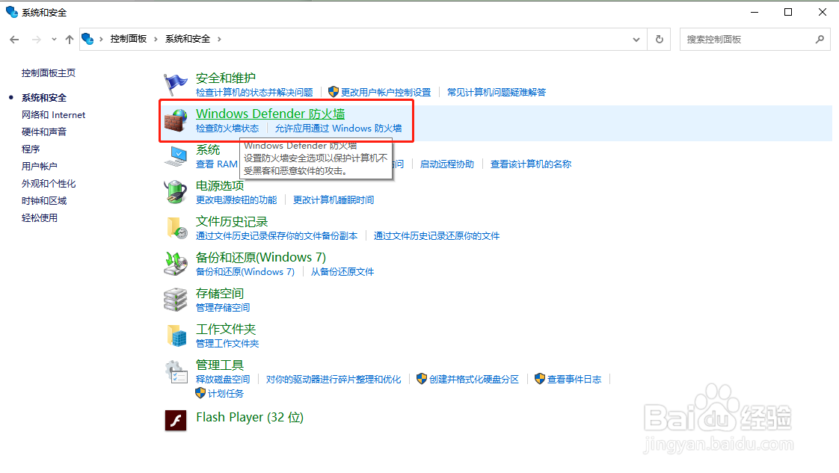Open 电源选项 heading
This screenshot has height=473, width=839.
219,185
